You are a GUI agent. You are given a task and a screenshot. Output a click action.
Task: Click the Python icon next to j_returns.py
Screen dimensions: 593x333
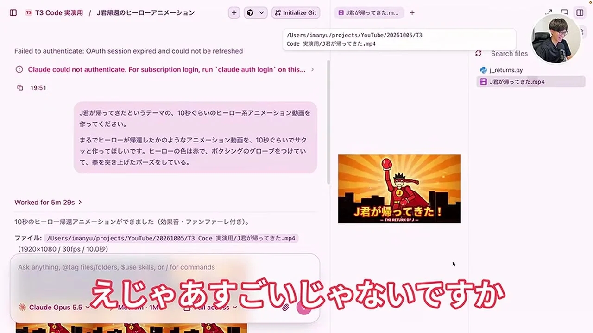click(484, 70)
